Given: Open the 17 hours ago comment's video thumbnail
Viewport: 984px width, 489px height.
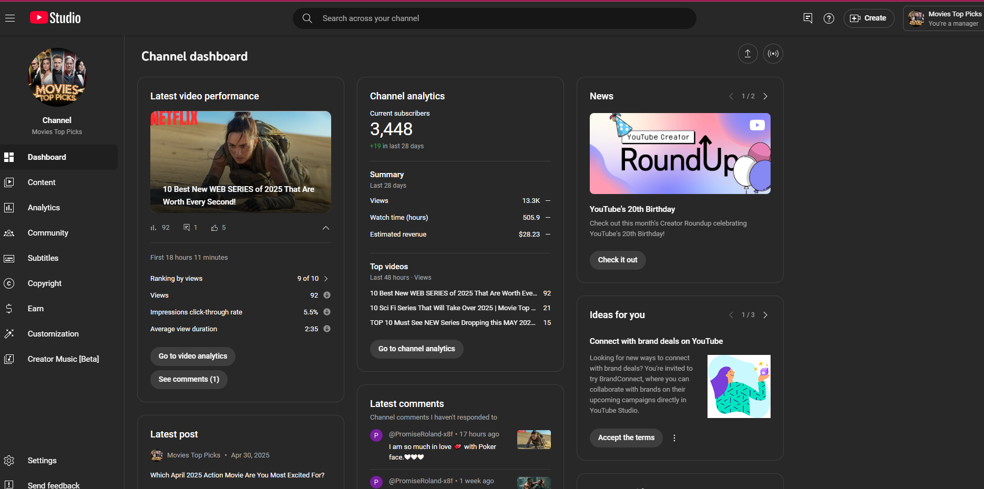Looking at the screenshot, I should click(x=534, y=440).
